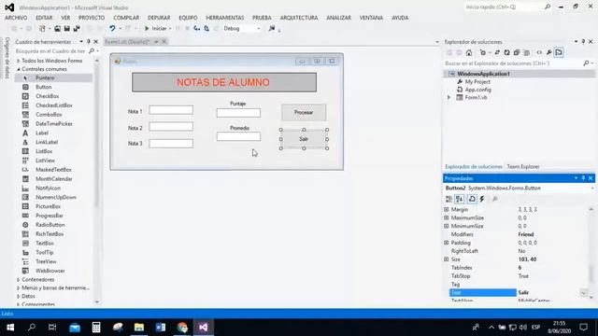Click the Procesar button on form
The image size is (598, 336).
[304, 112]
